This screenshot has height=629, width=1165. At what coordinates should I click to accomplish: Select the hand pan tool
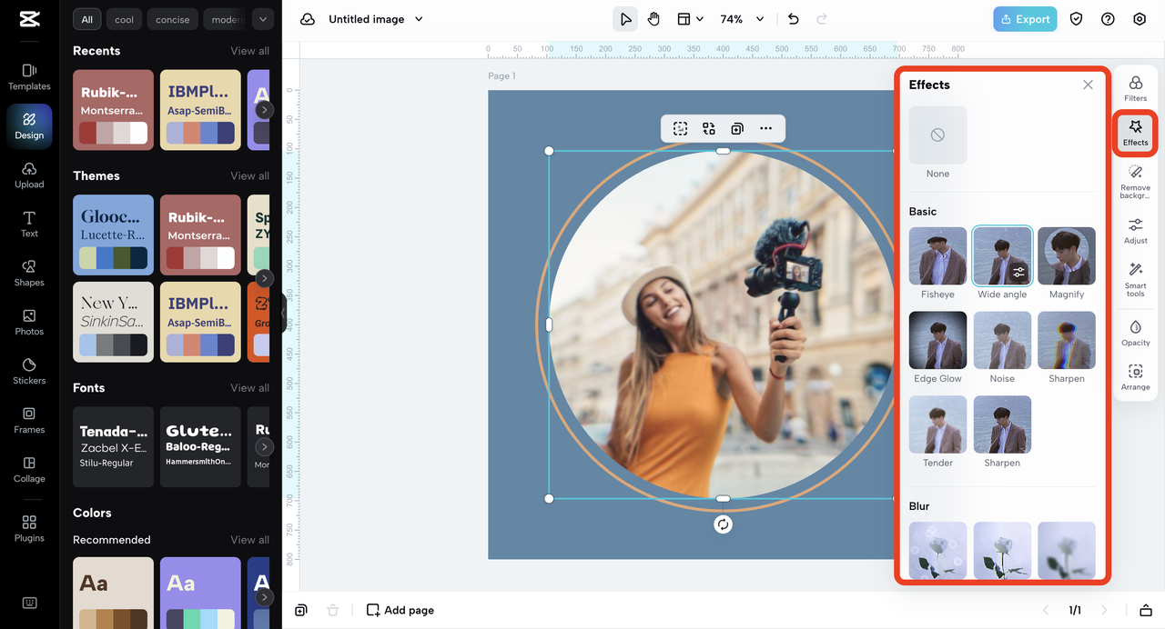coord(653,19)
